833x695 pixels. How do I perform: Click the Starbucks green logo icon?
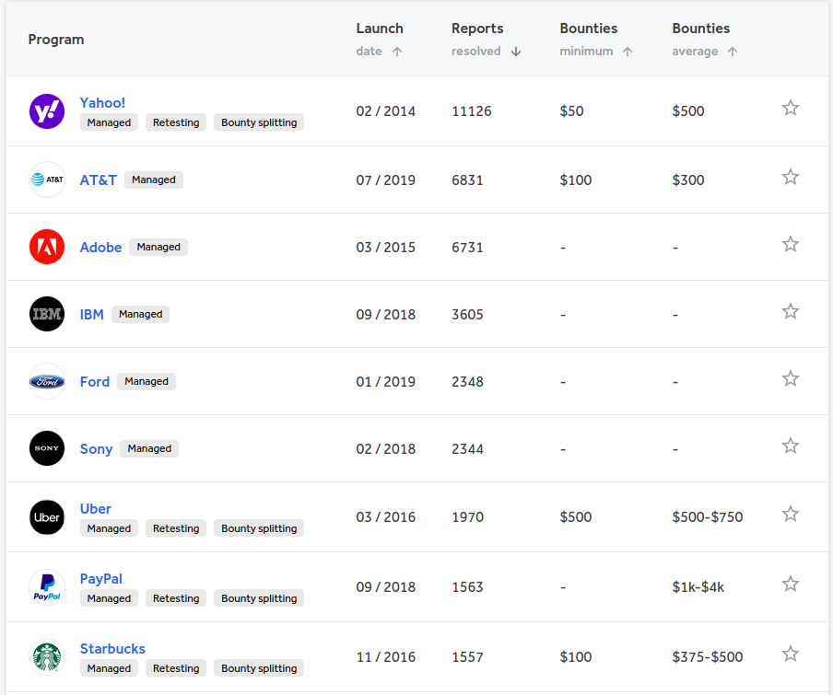pos(47,657)
